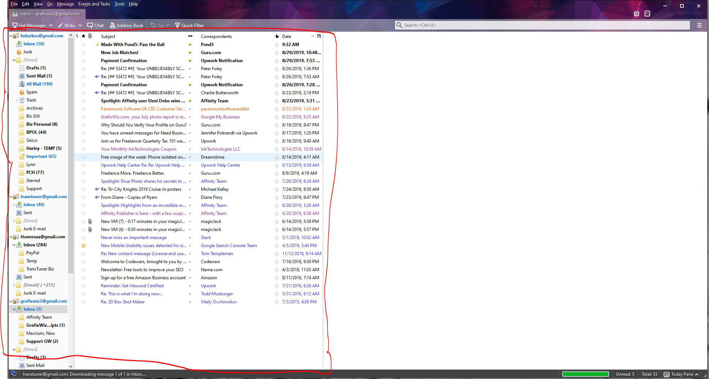
Task: Toggle read status of New Job Matches! message
Action: pyautogui.click(x=190, y=53)
